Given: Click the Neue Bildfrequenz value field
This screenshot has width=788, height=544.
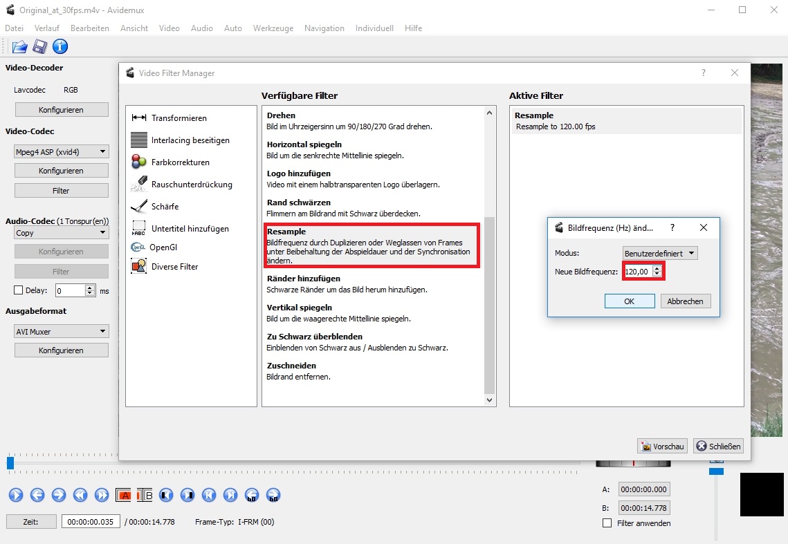Looking at the screenshot, I should (x=637, y=272).
